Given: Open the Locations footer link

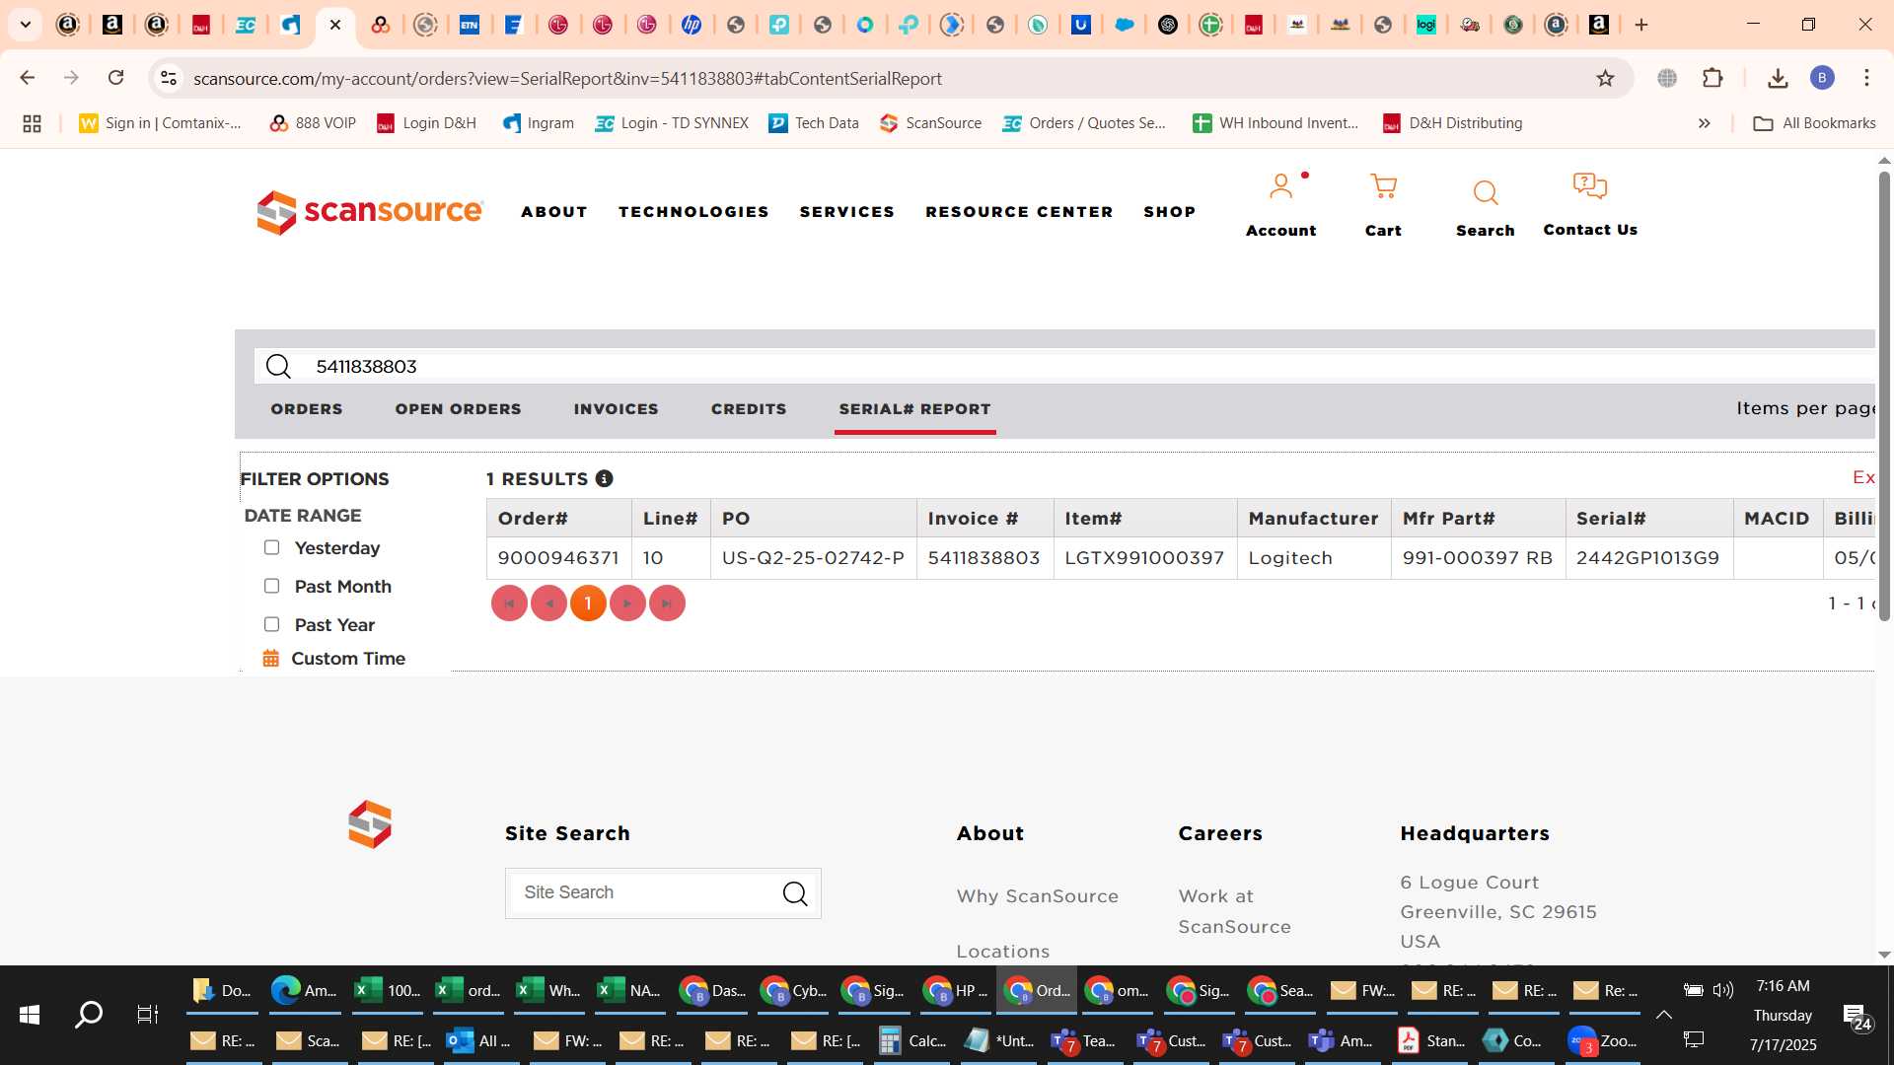Looking at the screenshot, I should click(1002, 952).
